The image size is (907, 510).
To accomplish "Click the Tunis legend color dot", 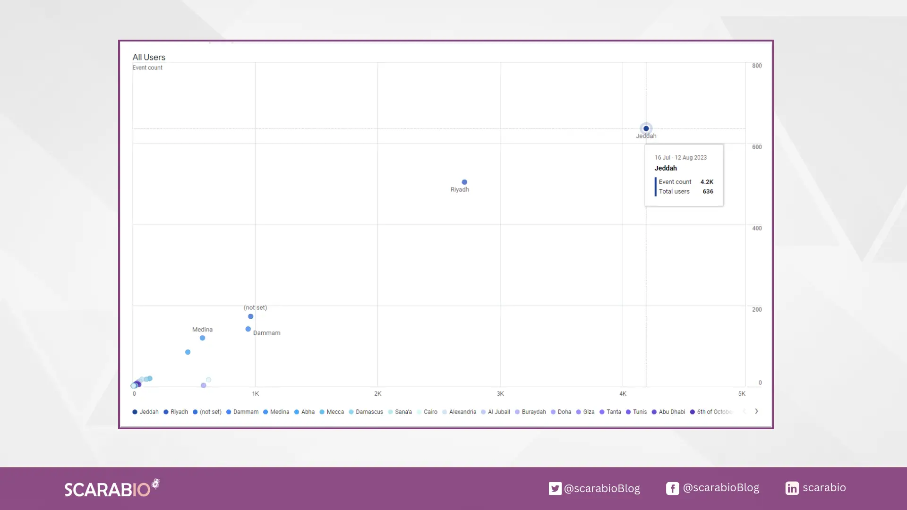I will point(628,412).
